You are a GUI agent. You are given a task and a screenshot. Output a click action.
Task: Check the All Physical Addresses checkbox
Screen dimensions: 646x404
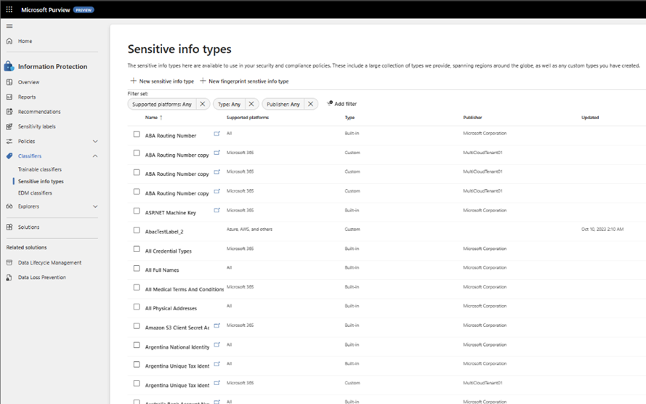point(137,307)
